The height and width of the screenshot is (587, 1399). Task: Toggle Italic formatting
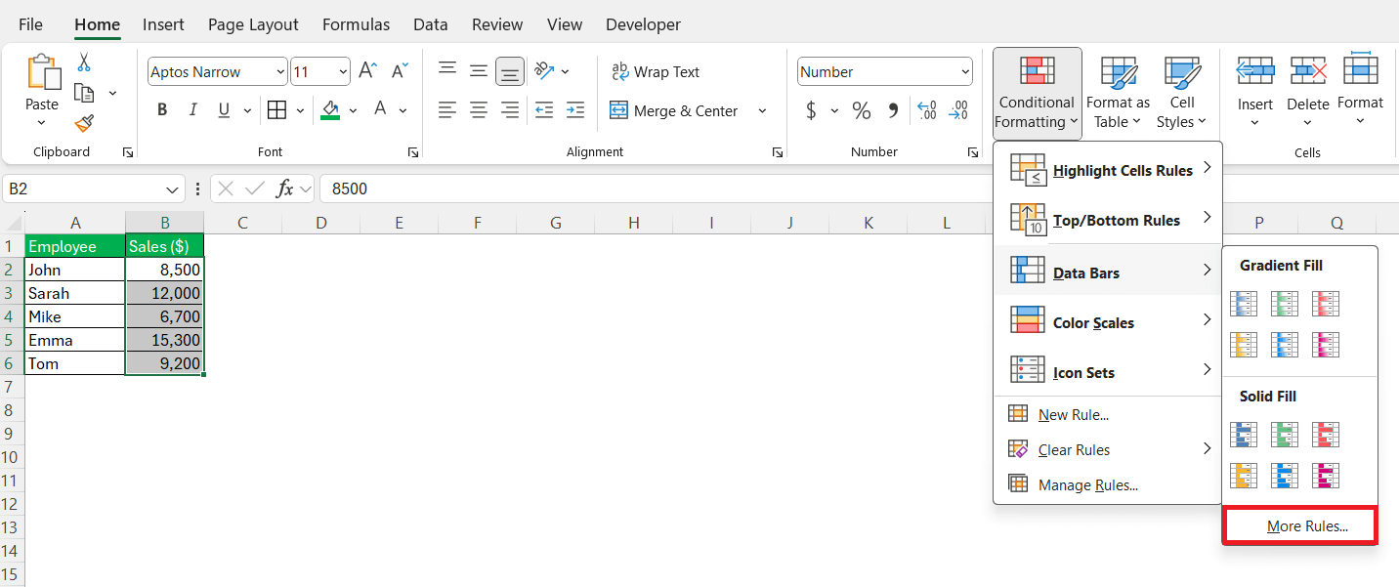coord(193,110)
